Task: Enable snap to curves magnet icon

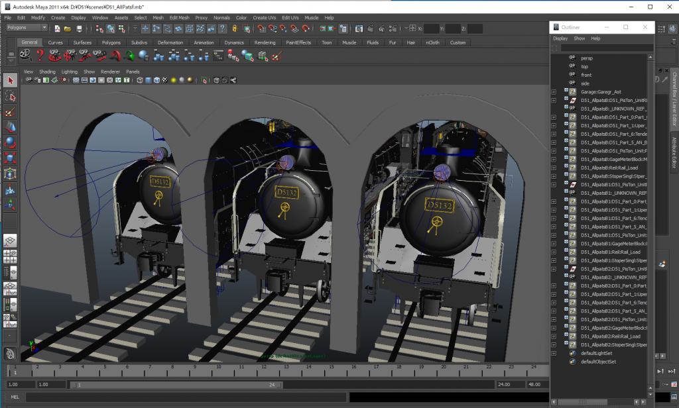Action: click(x=273, y=28)
